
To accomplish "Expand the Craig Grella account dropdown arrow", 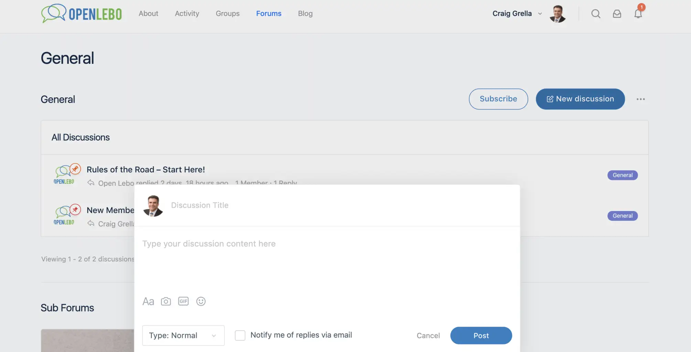I will [540, 14].
